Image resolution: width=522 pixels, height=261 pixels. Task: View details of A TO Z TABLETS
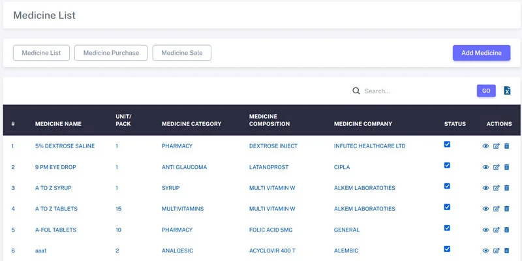tap(485, 209)
